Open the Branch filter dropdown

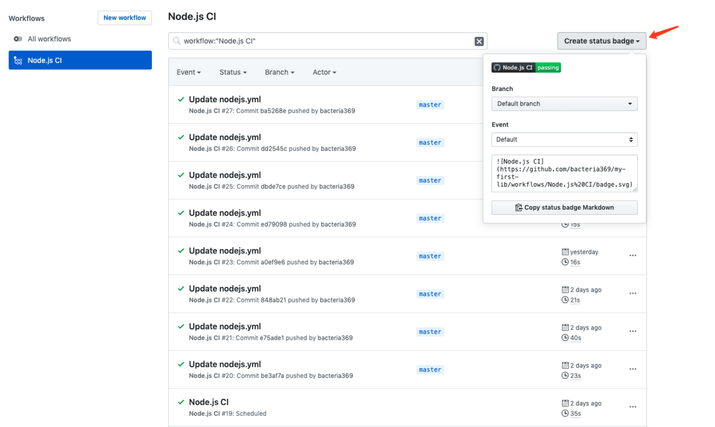pos(279,72)
